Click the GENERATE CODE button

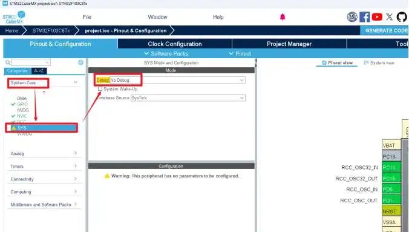(x=385, y=30)
